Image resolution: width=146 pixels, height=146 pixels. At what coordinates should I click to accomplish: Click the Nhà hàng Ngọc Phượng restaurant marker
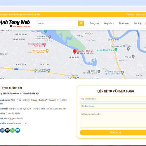pyautogui.click(x=47, y=51)
